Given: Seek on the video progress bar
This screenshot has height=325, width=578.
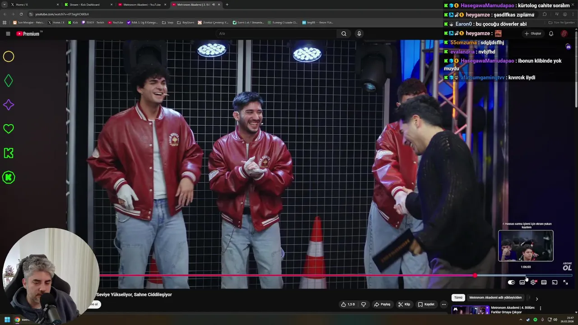Looking at the screenshot, I should click(336, 275).
